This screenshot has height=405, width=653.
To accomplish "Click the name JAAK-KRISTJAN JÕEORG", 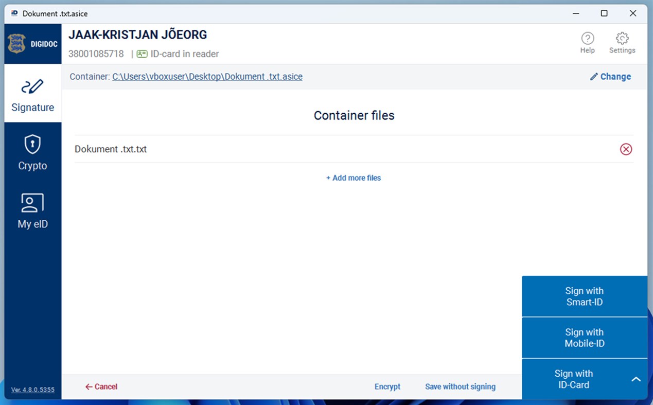I will [138, 35].
